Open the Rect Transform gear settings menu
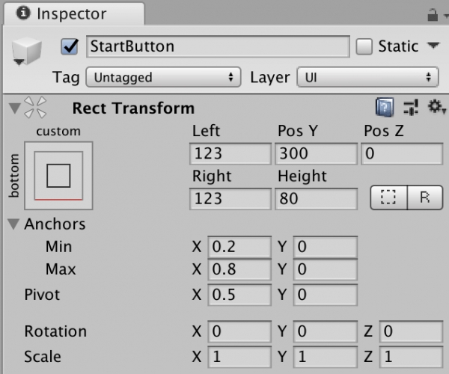This screenshot has height=374, width=449. 436,108
